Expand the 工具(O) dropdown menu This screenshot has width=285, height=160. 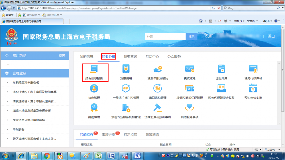266,21
